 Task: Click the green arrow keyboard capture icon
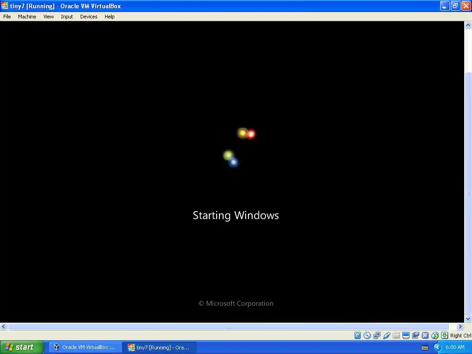tap(445, 336)
